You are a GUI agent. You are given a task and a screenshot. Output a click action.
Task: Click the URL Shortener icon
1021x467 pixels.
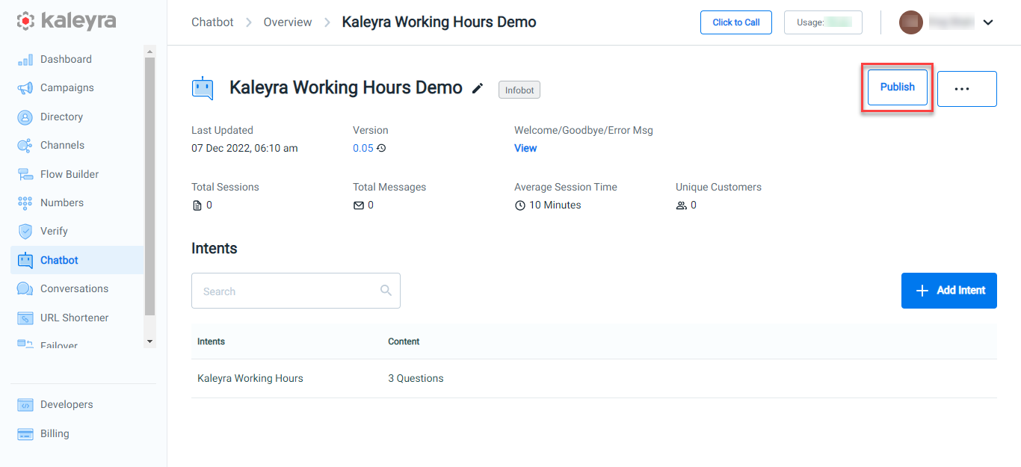tap(25, 318)
